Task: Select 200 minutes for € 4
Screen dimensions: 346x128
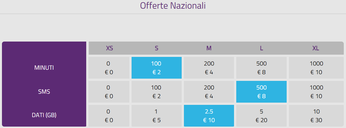Action: pos(209,68)
